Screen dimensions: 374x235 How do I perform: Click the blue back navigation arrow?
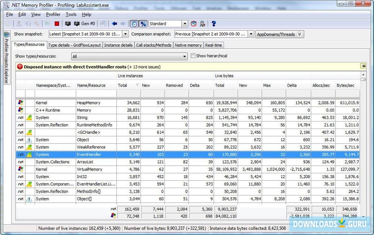tap(115, 24)
